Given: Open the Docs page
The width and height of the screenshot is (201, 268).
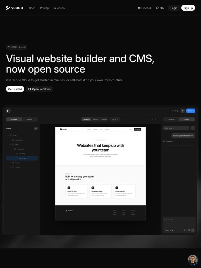Looking at the screenshot, I should [32, 8].
